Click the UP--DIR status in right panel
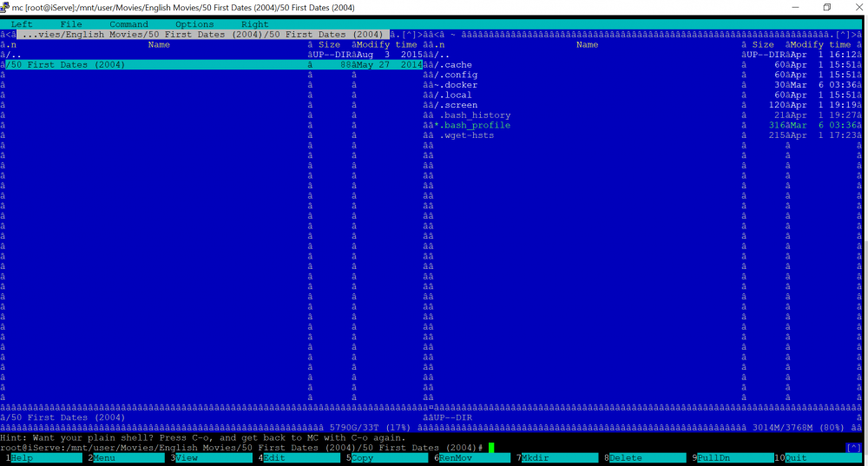Viewport: 868px width, 466px height. coord(453,418)
